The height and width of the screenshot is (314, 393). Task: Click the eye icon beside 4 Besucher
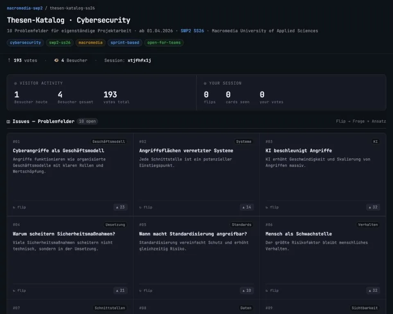point(56,60)
